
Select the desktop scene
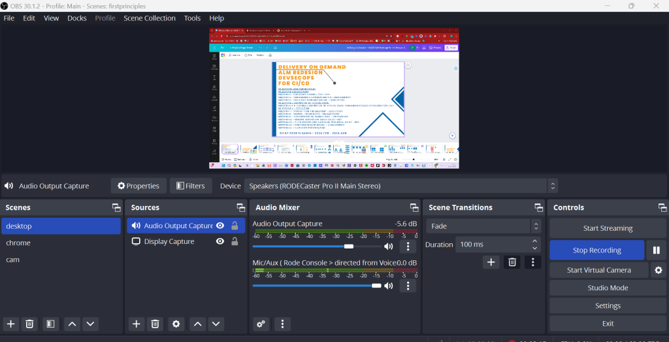pos(61,226)
